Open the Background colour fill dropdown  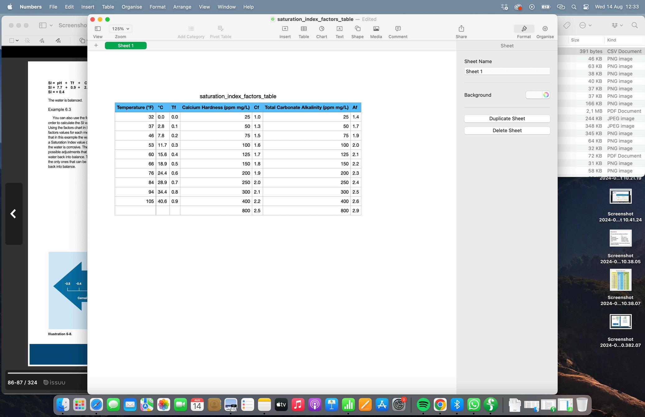pyautogui.click(x=534, y=95)
